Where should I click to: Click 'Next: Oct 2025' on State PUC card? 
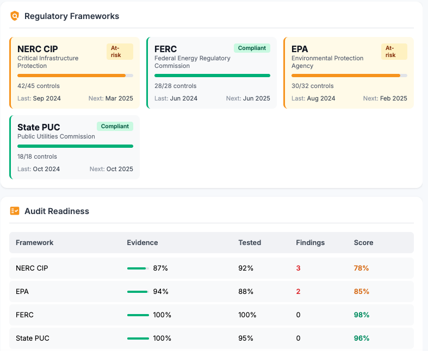[111, 169]
